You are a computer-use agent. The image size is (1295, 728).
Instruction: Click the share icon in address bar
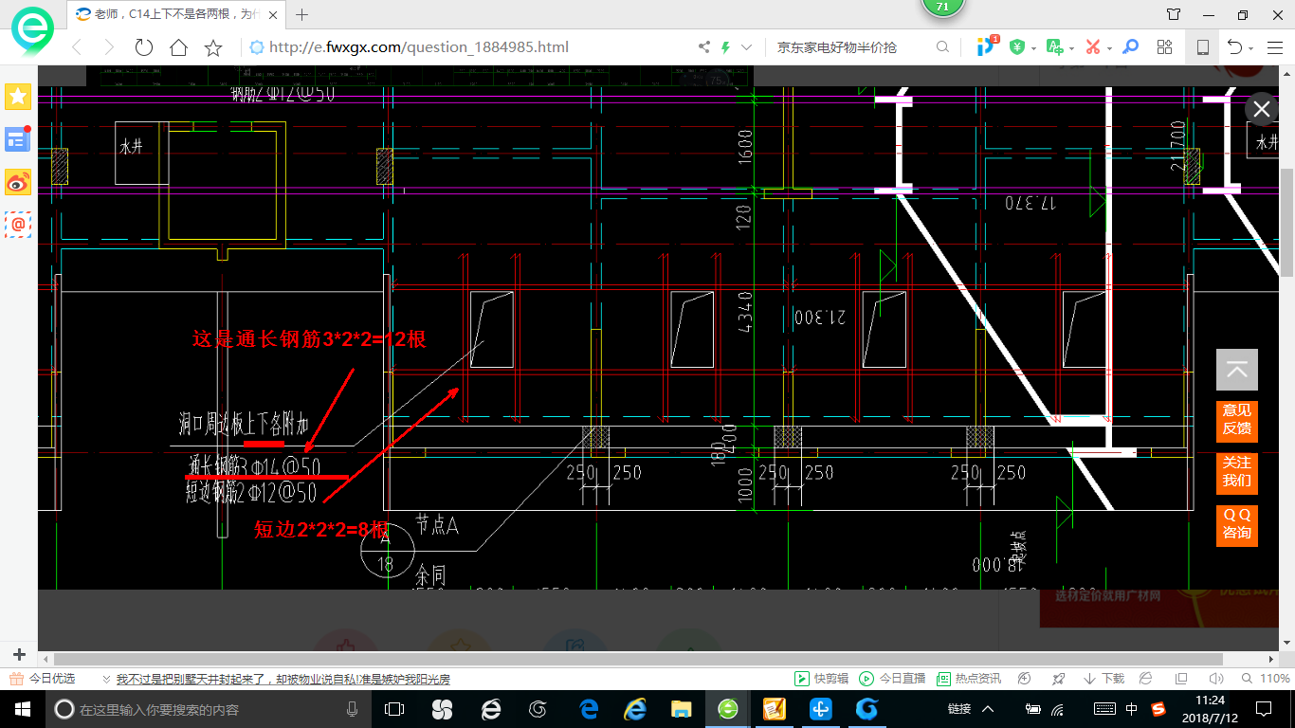(x=703, y=47)
